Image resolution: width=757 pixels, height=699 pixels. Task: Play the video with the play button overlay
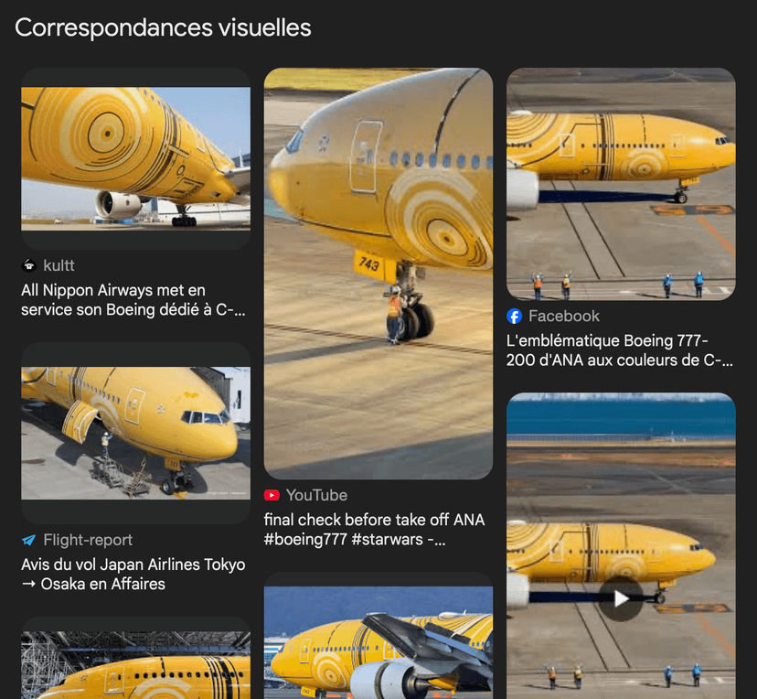(x=621, y=598)
